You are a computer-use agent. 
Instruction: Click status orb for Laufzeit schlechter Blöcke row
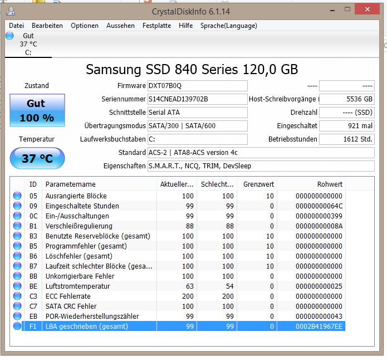click(x=17, y=266)
